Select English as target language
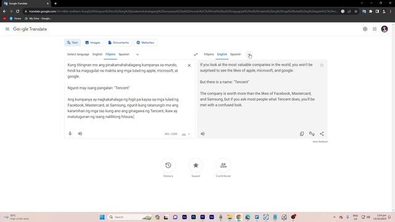The width and height of the screenshot is (395, 222). click(x=222, y=54)
